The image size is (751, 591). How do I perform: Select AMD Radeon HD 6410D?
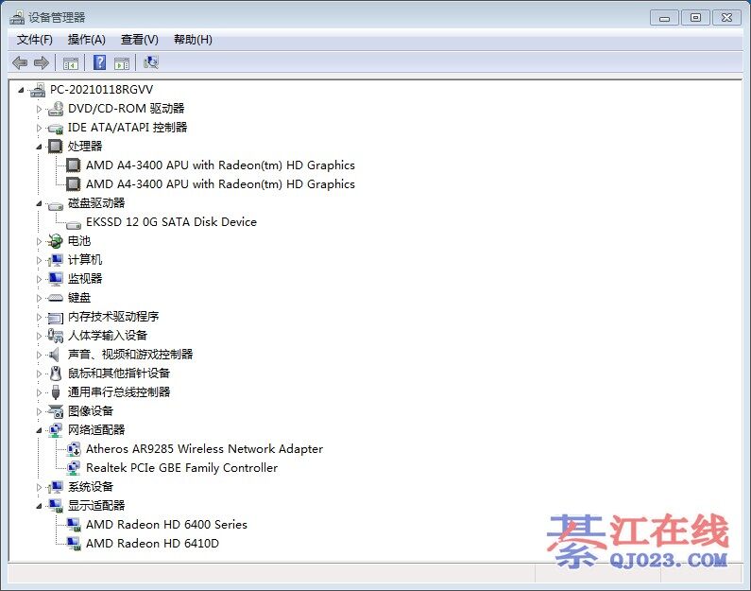click(152, 544)
